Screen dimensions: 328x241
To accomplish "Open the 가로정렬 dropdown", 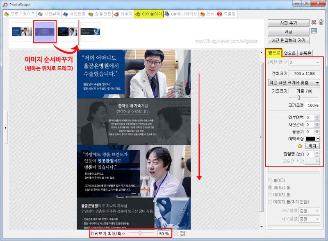I will pos(309,211).
